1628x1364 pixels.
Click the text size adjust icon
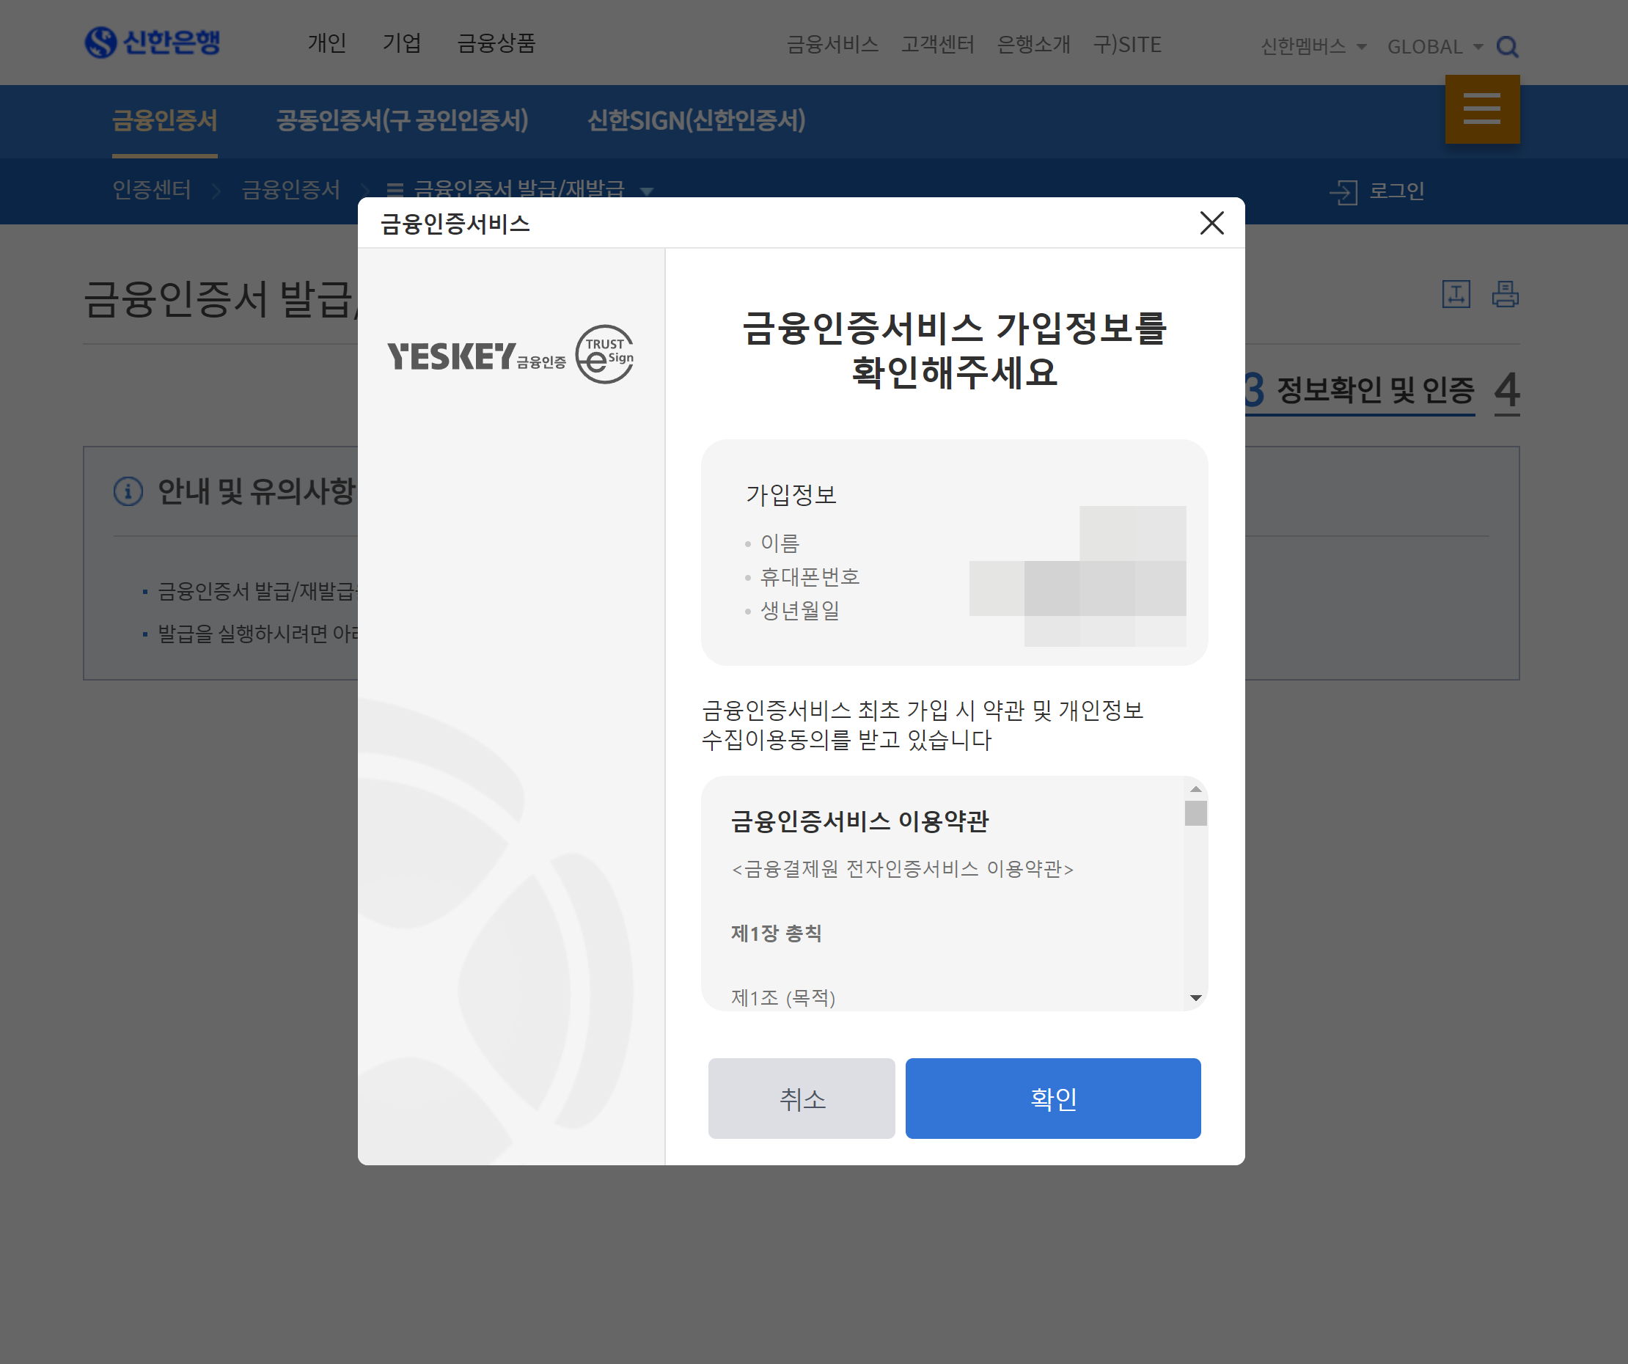click(1455, 294)
